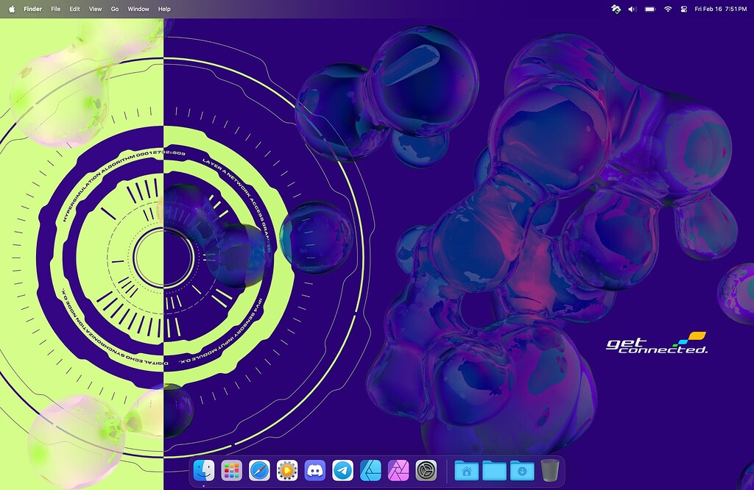The image size is (754, 490).
Task: Launch Launchpad from the Dock
Action: point(232,470)
